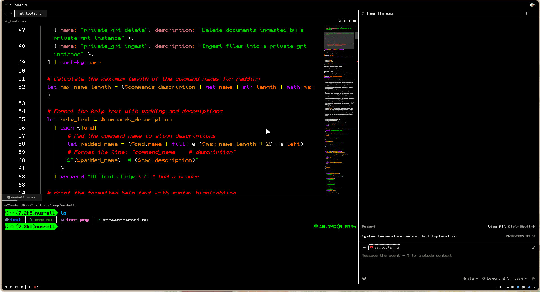Screen dimensions: 540x292
Task: Open the agent panel options ellipsis menu
Action: [x=534, y=13]
